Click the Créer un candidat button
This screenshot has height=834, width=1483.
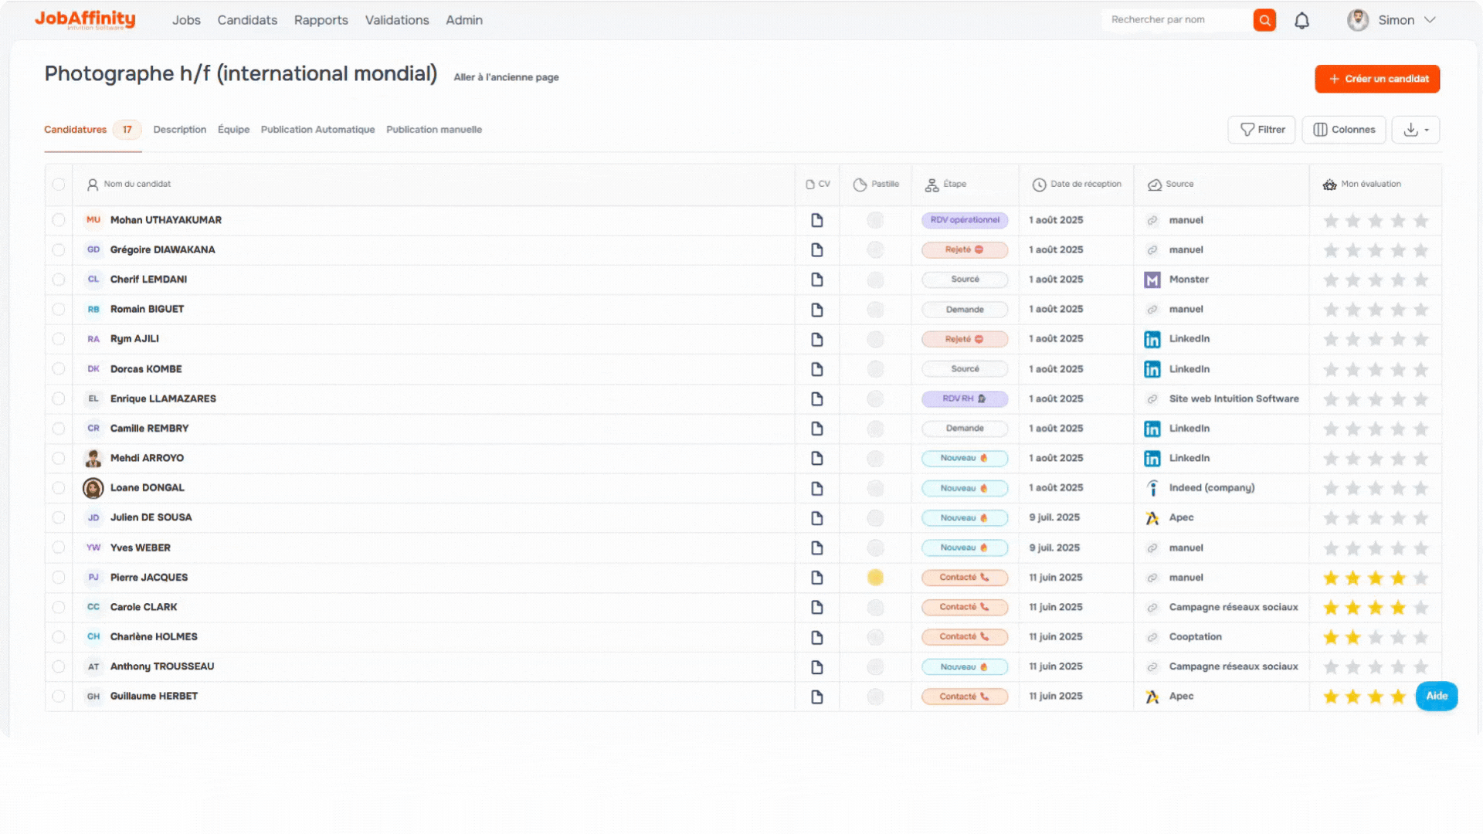[x=1376, y=79]
